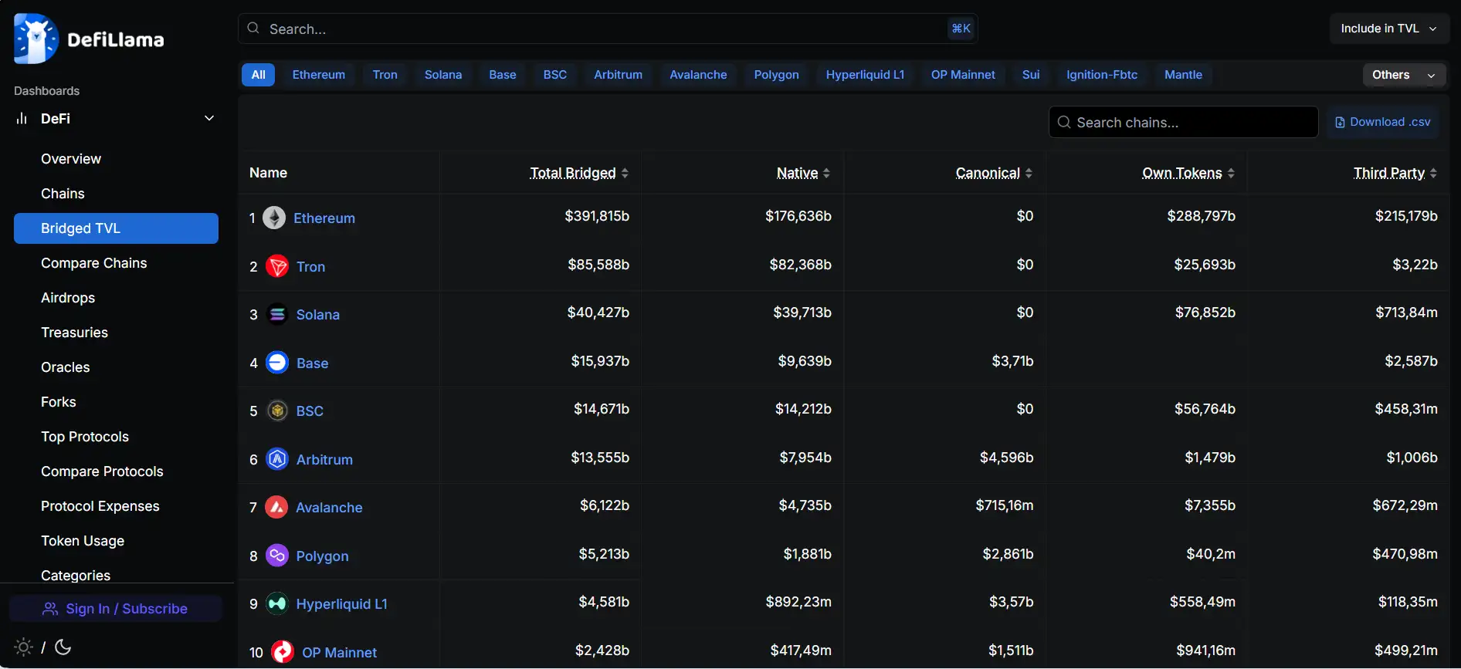Click the Solana chain logo icon
The image size is (1461, 669).
(277, 314)
